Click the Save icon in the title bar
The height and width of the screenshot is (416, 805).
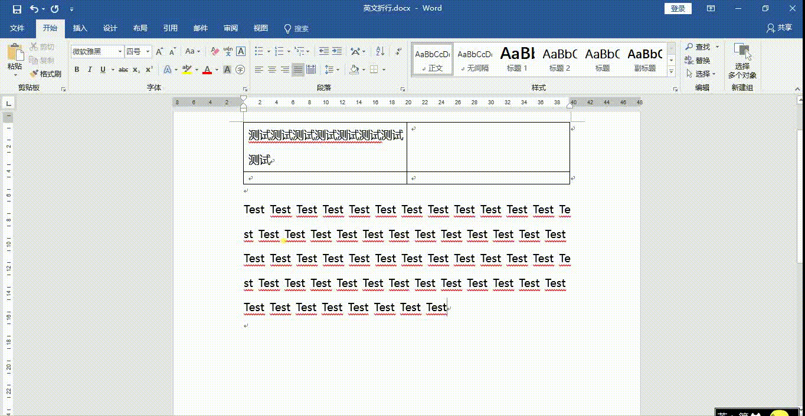click(x=17, y=9)
